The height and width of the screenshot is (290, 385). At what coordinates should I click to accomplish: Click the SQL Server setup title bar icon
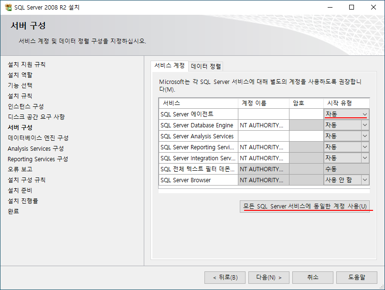pyautogui.click(x=8, y=7)
